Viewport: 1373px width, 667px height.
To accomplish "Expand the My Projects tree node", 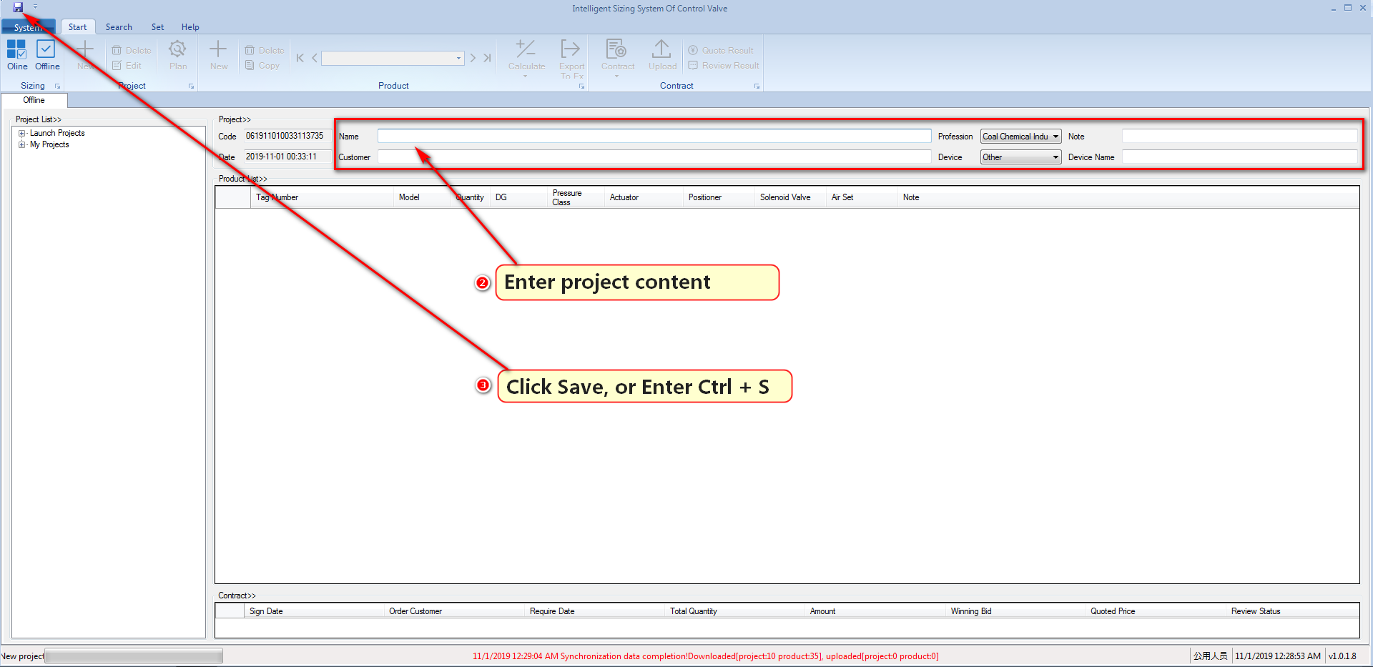I will pos(22,145).
